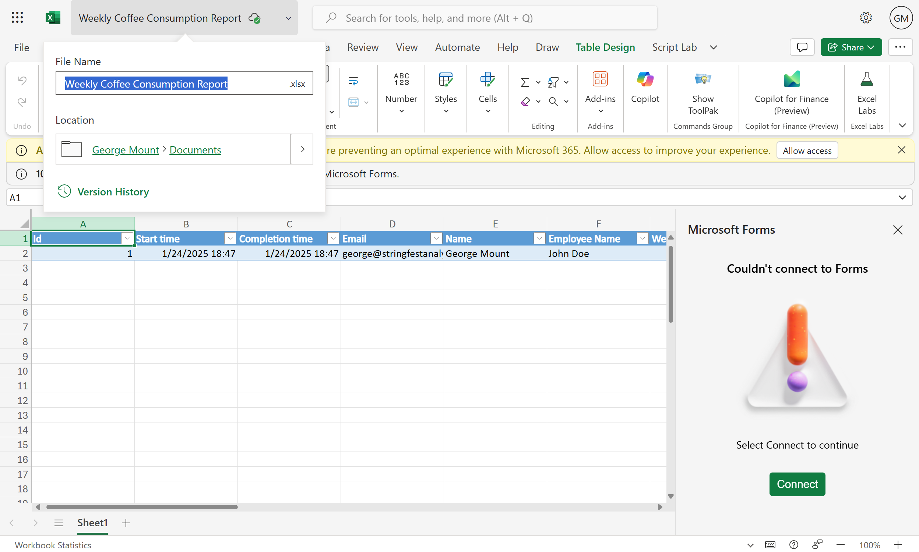Open the Find magnifier icon in Editing
Viewport: 919px width, 552px height.
coord(553,102)
